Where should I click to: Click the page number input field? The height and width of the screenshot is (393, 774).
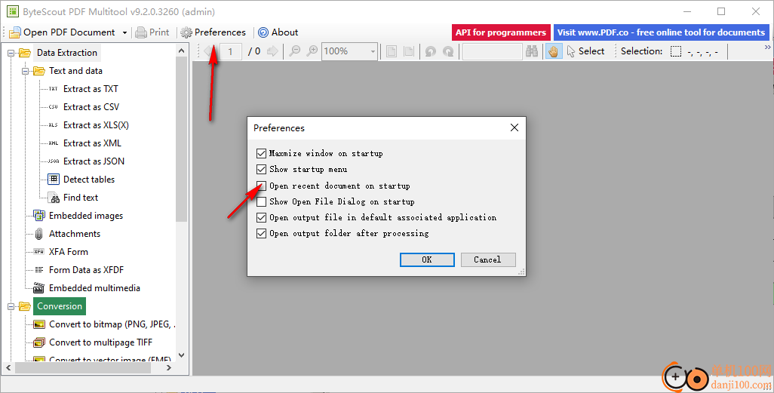coord(231,51)
